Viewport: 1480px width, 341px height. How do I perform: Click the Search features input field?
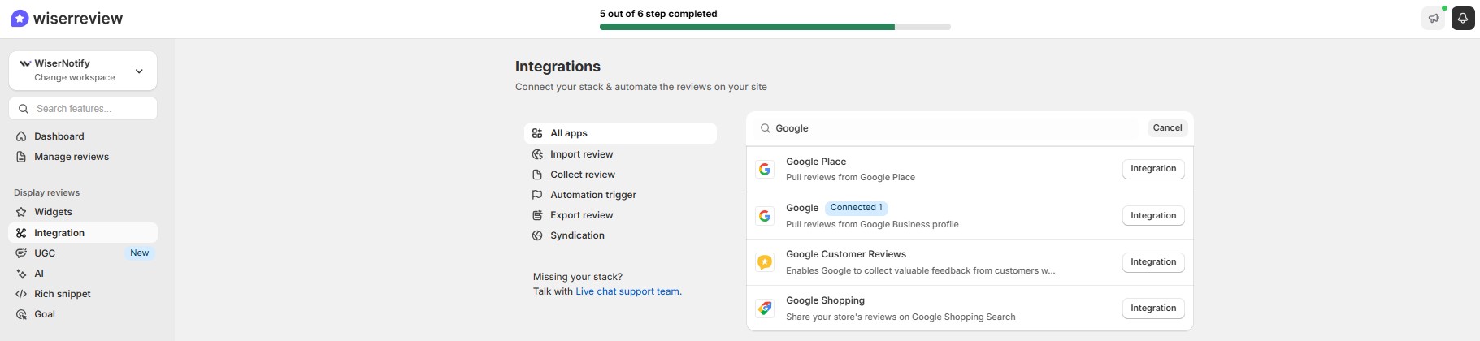83,109
